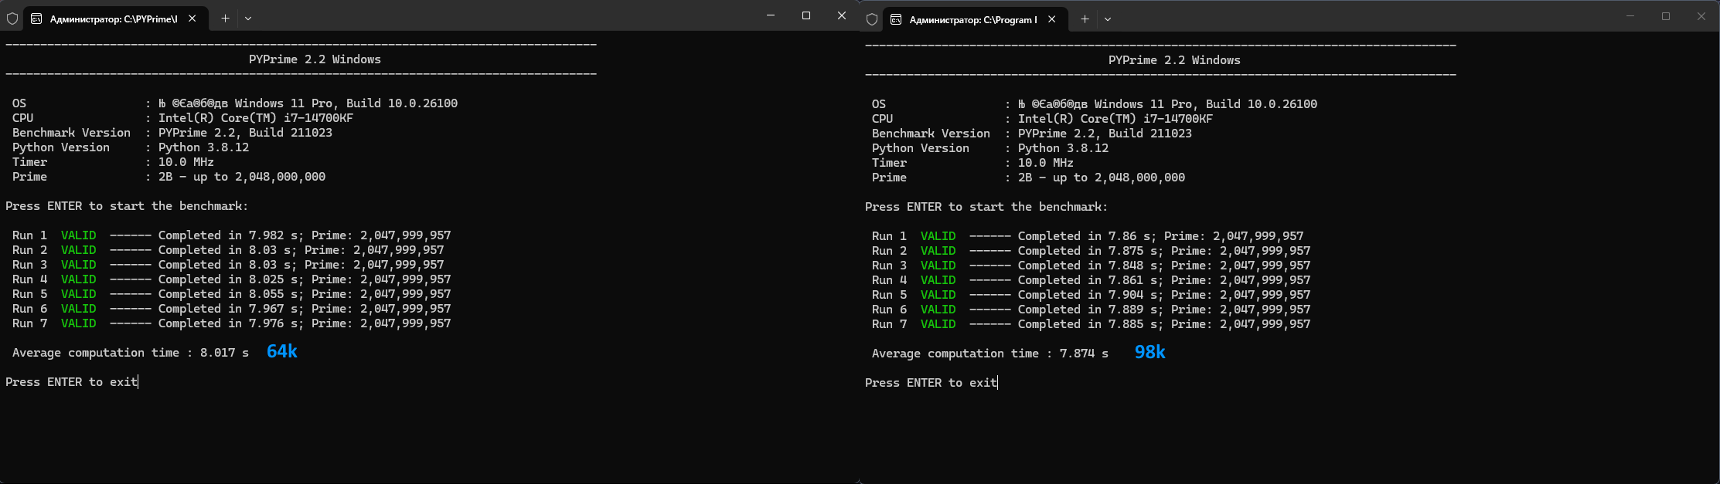Close the right terminal window

(x=1701, y=16)
